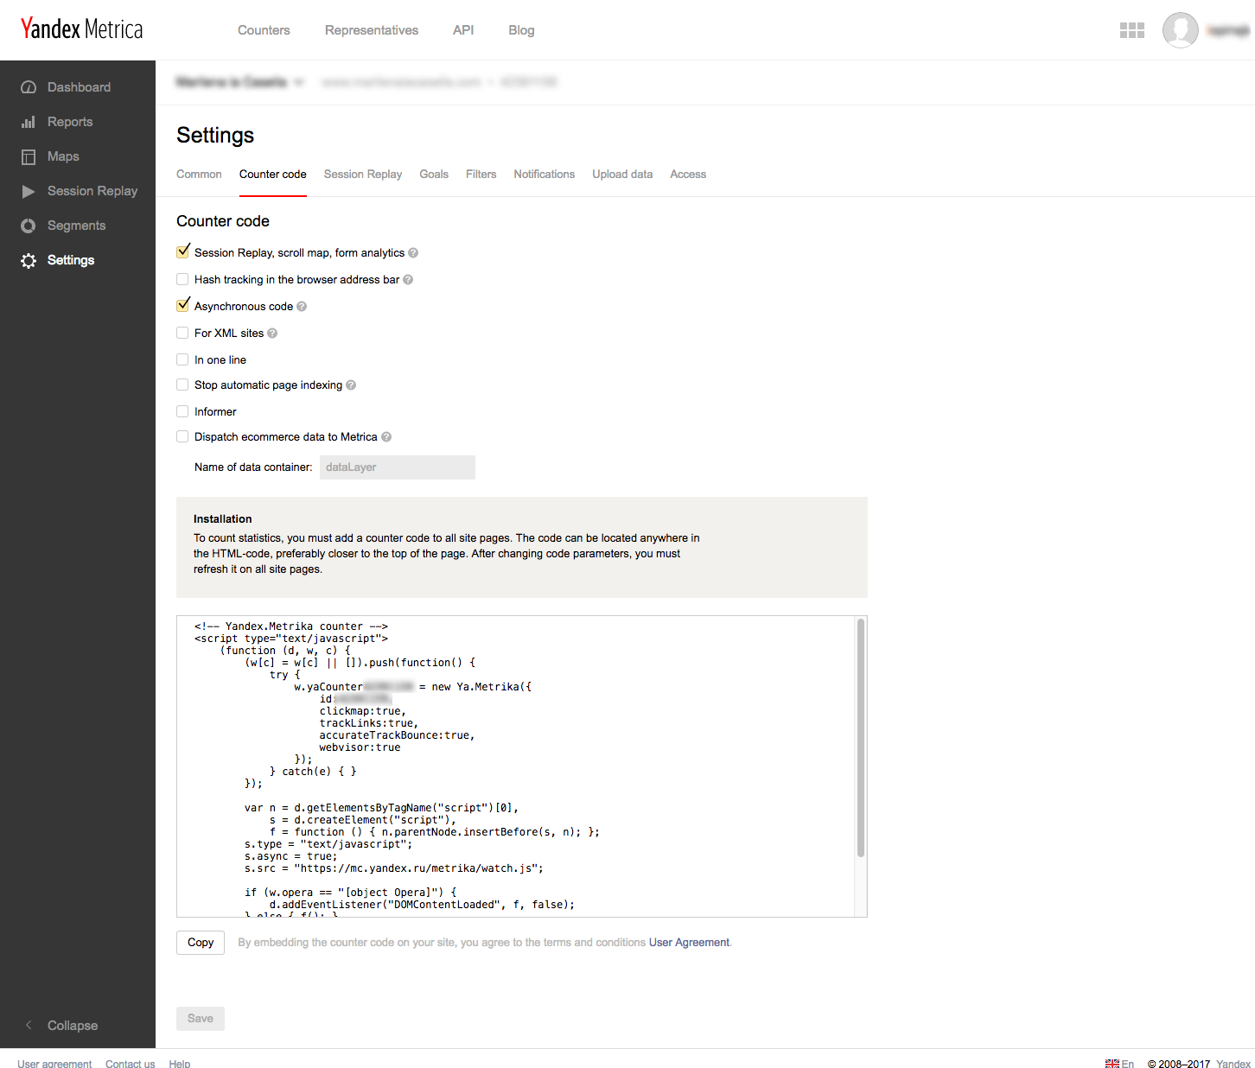Open API in top navigation
Image resolution: width=1255 pixels, height=1068 pixels.
tap(463, 30)
